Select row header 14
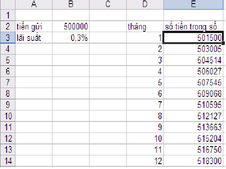The width and height of the screenshot is (226, 169). [8, 161]
